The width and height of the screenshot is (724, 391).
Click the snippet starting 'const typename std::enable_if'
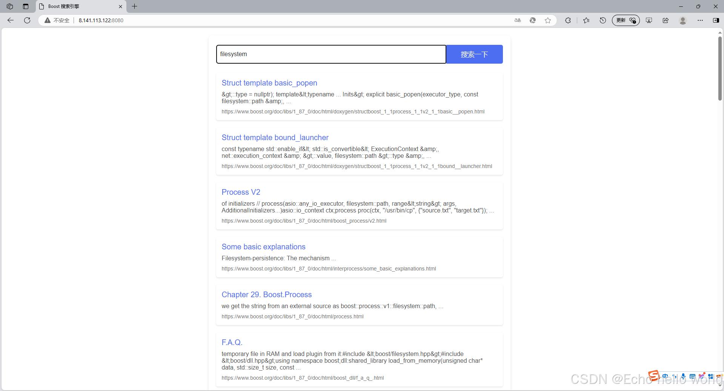pyautogui.click(x=330, y=152)
